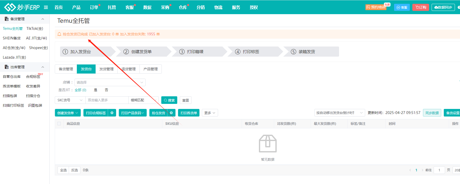Click the 反选 button at bottom
Viewport: 460px width, 184px height.
(x=75, y=170)
